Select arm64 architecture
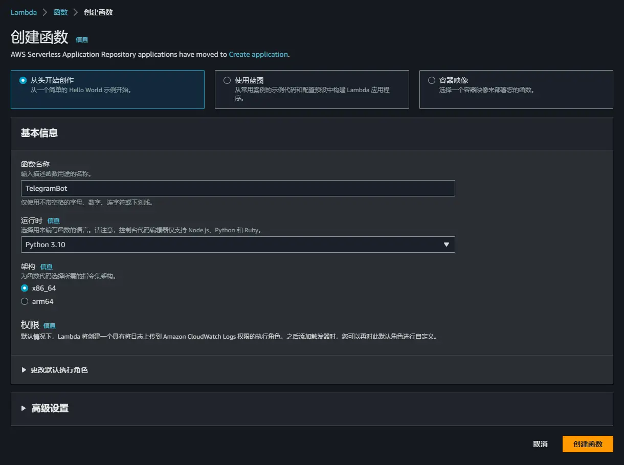 pos(25,301)
